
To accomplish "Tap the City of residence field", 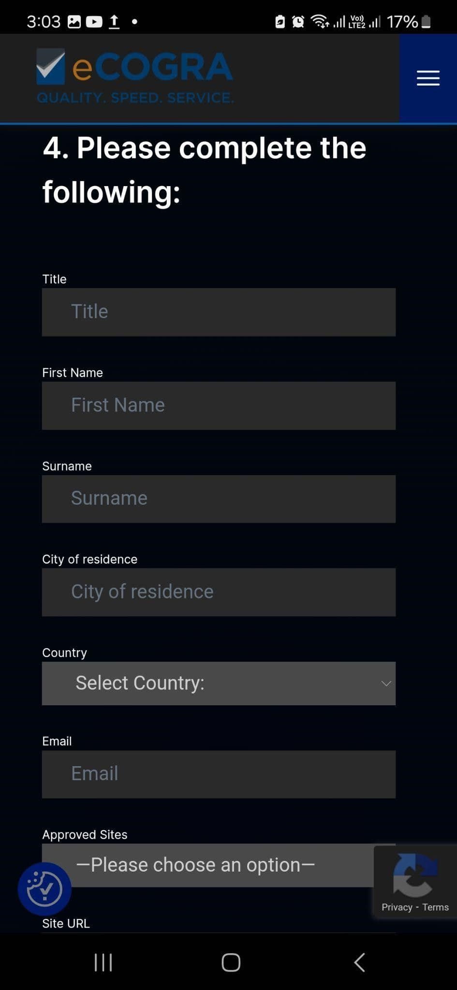I will click(219, 592).
